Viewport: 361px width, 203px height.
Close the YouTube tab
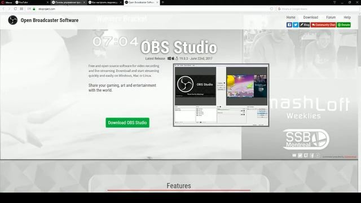click(x=47, y=2)
